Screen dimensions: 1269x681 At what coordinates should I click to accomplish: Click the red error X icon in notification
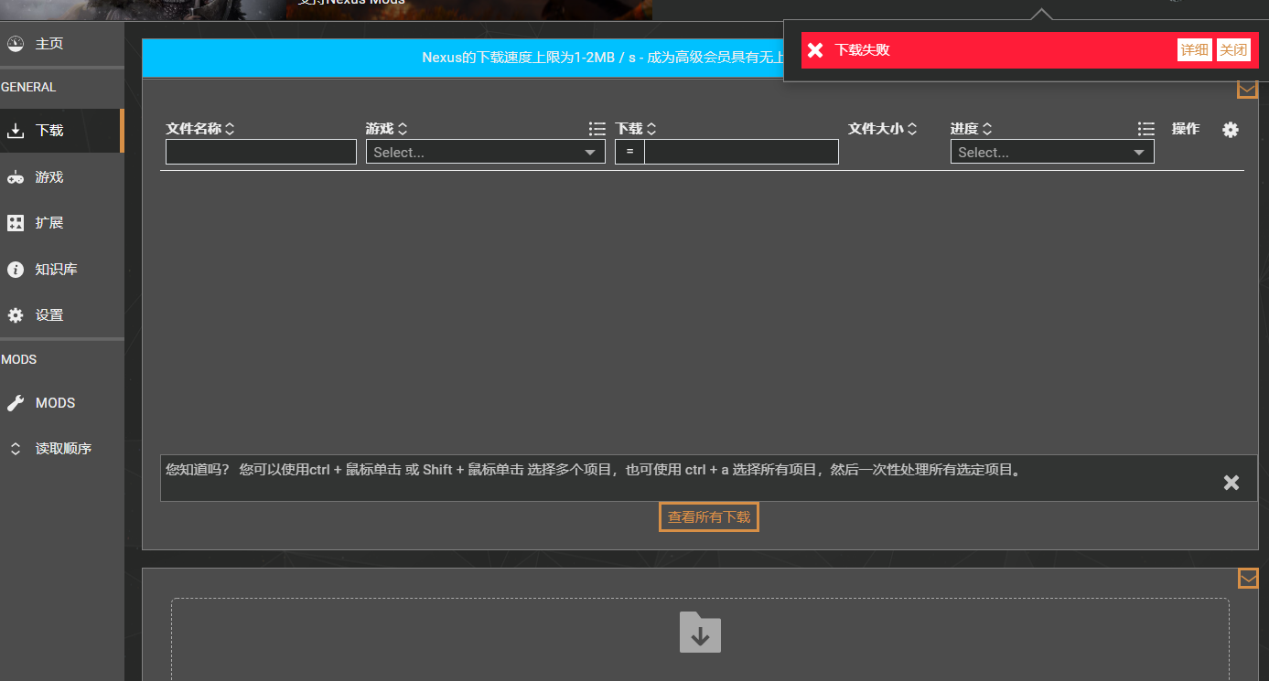[x=816, y=49]
